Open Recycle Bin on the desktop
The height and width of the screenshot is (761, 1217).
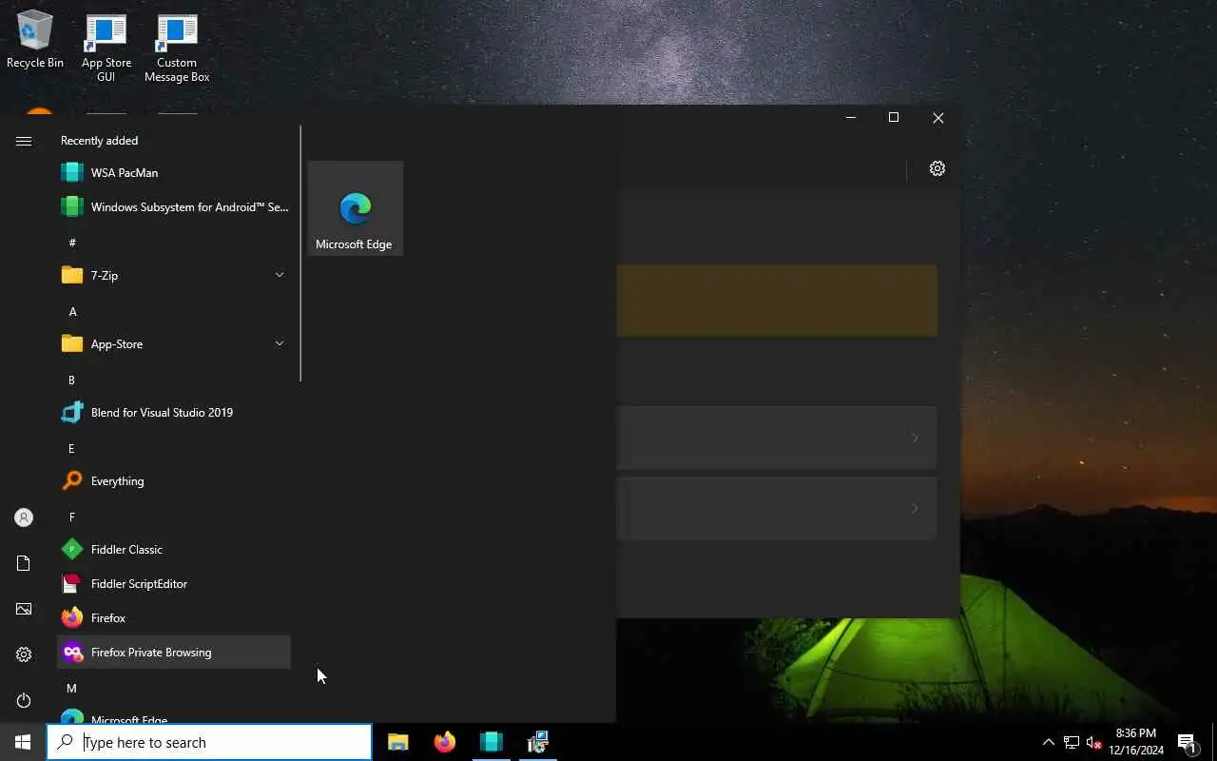[x=35, y=40]
